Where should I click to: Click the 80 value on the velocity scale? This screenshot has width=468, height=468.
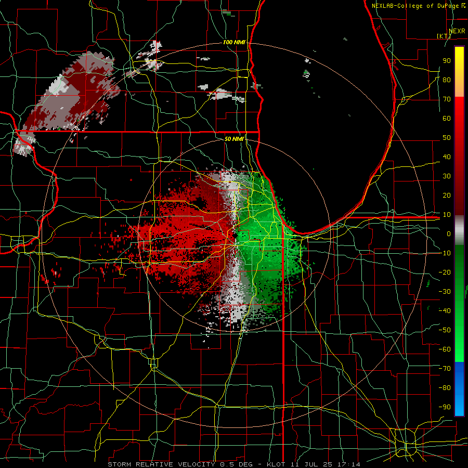[x=447, y=80]
